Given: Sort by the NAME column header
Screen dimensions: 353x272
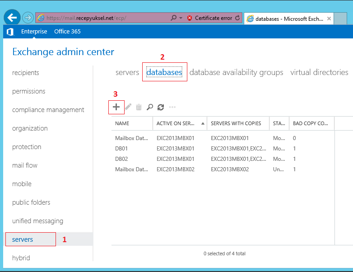Looking at the screenshot, I should [132, 123].
